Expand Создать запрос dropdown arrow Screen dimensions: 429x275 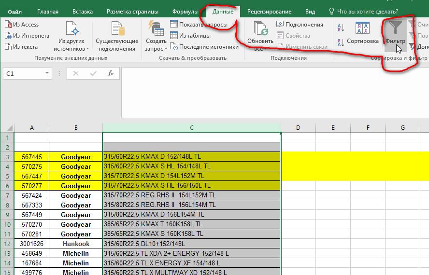pyautogui.click(x=166, y=49)
